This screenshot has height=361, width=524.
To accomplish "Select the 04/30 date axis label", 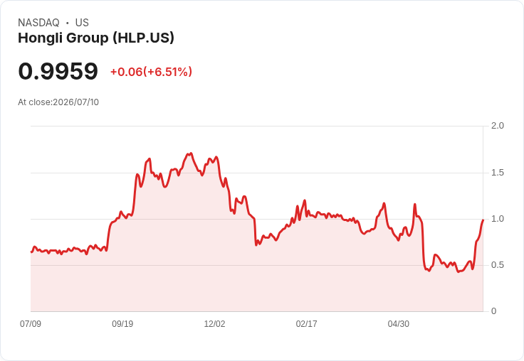I will (399, 323).
